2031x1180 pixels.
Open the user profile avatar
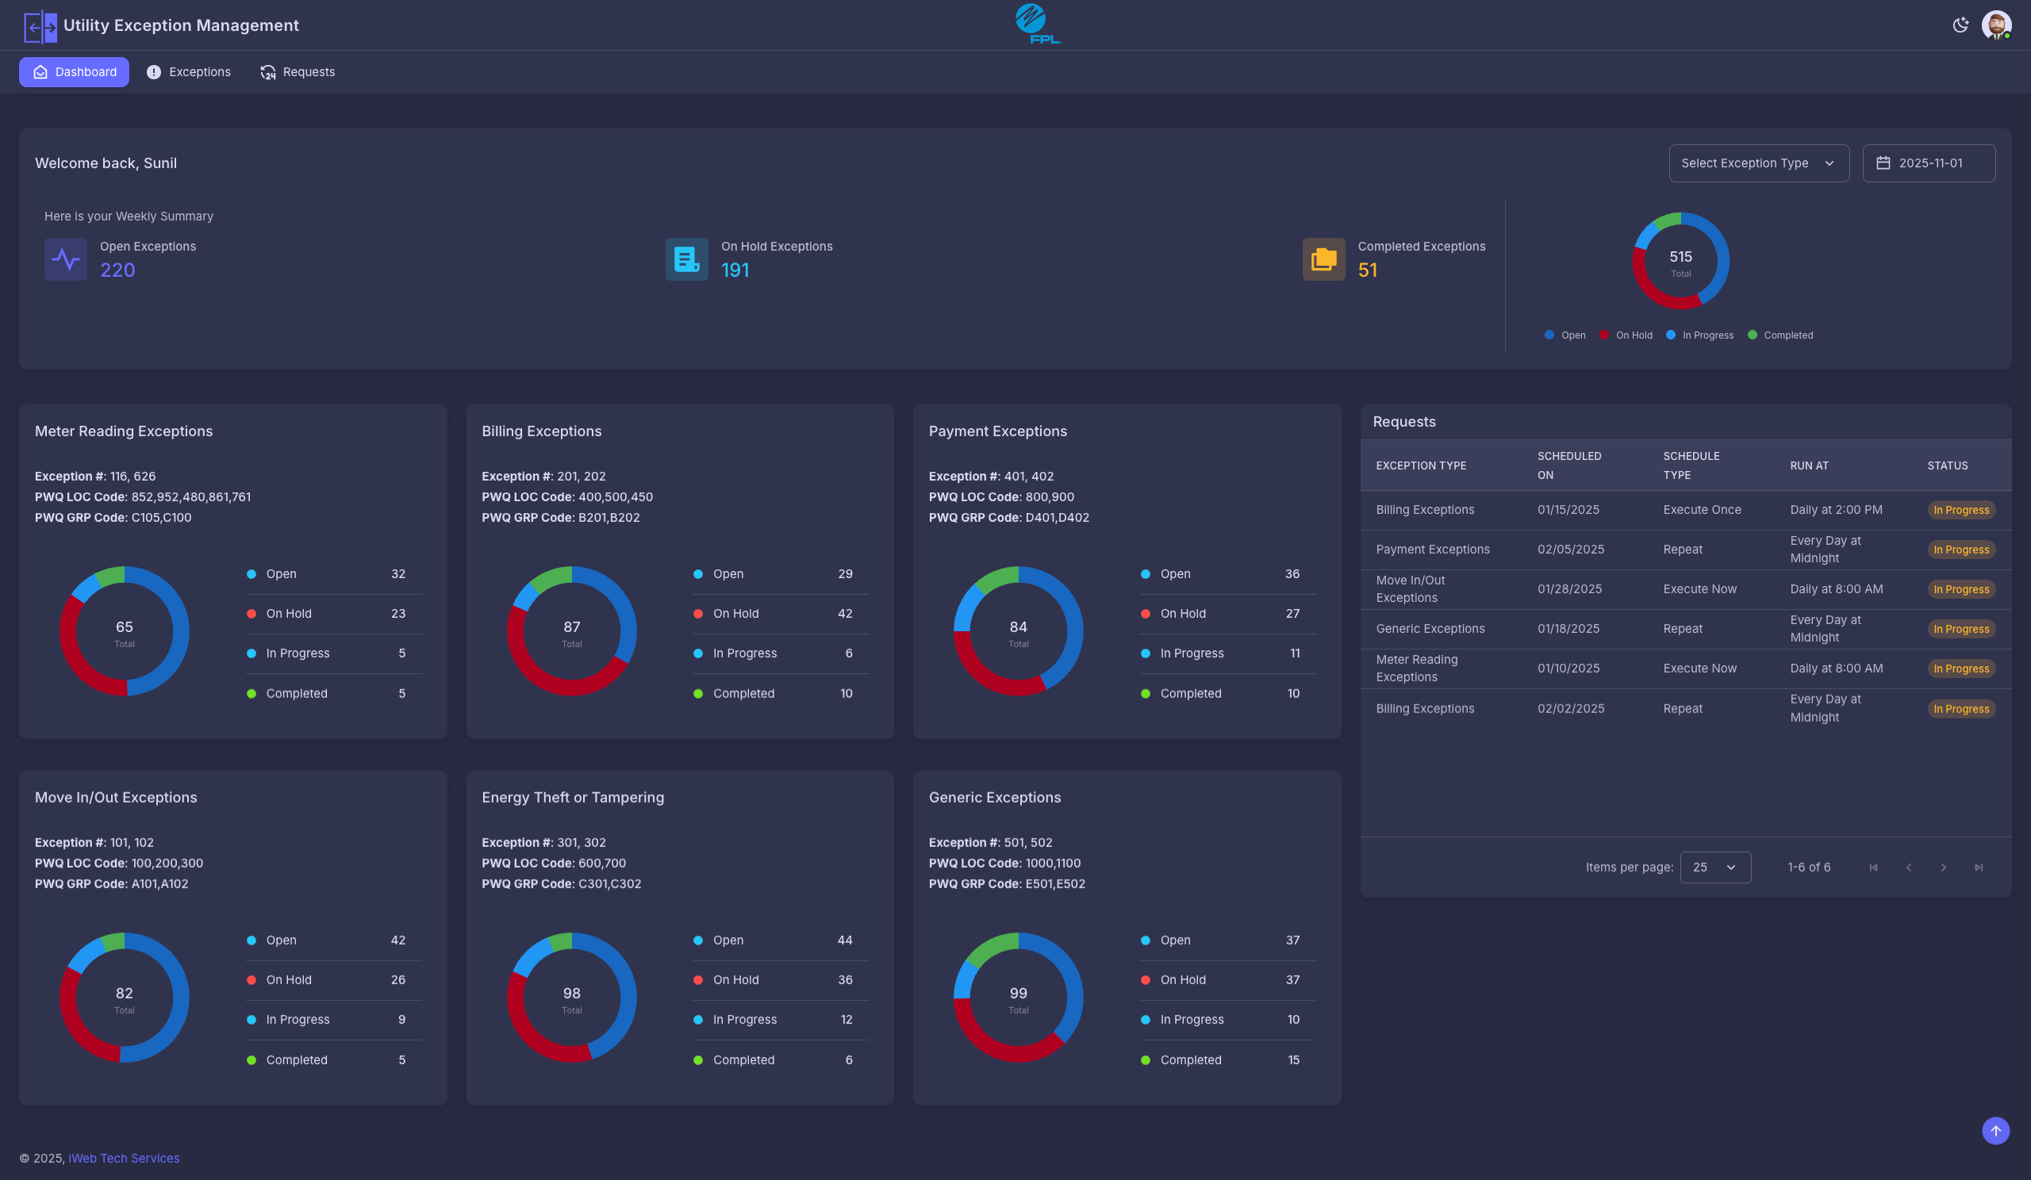[1995, 25]
